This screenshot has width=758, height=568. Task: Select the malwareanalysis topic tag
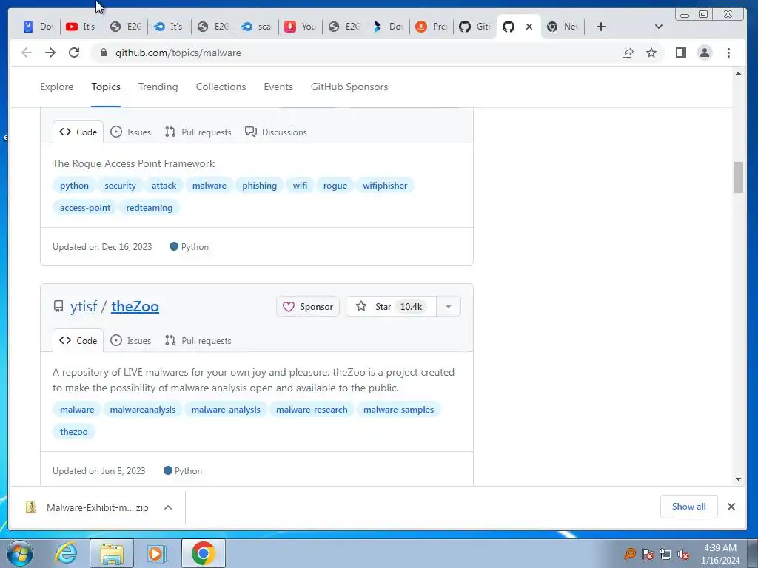(143, 410)
